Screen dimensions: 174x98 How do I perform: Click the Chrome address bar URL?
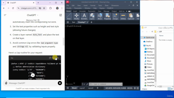[29, 8]
